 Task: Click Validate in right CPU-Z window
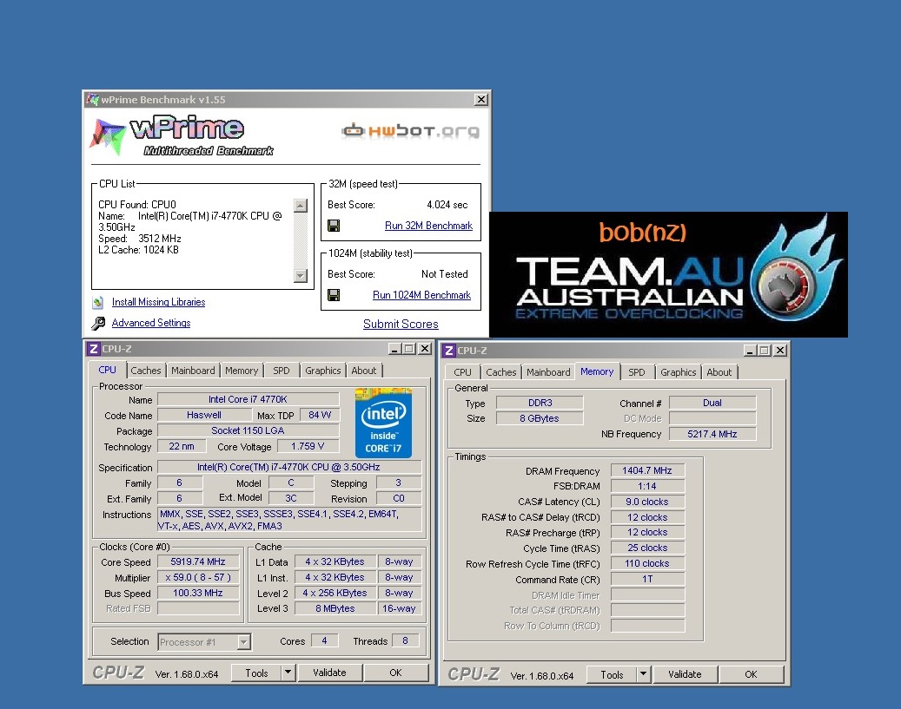click(x=685, y=674)
